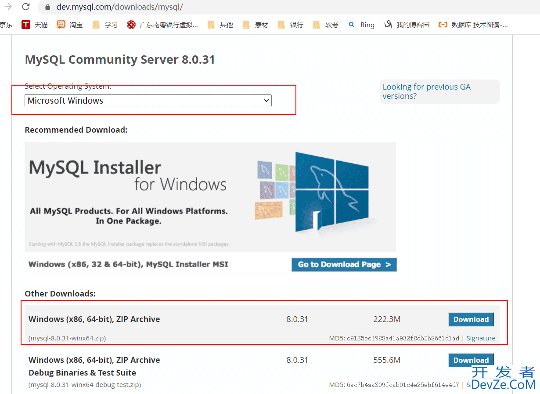Image resolution: width=540 pixels, height=394 pixels.
Task: Open Looking for previous GA versions link
Action: tap(426, 91)
